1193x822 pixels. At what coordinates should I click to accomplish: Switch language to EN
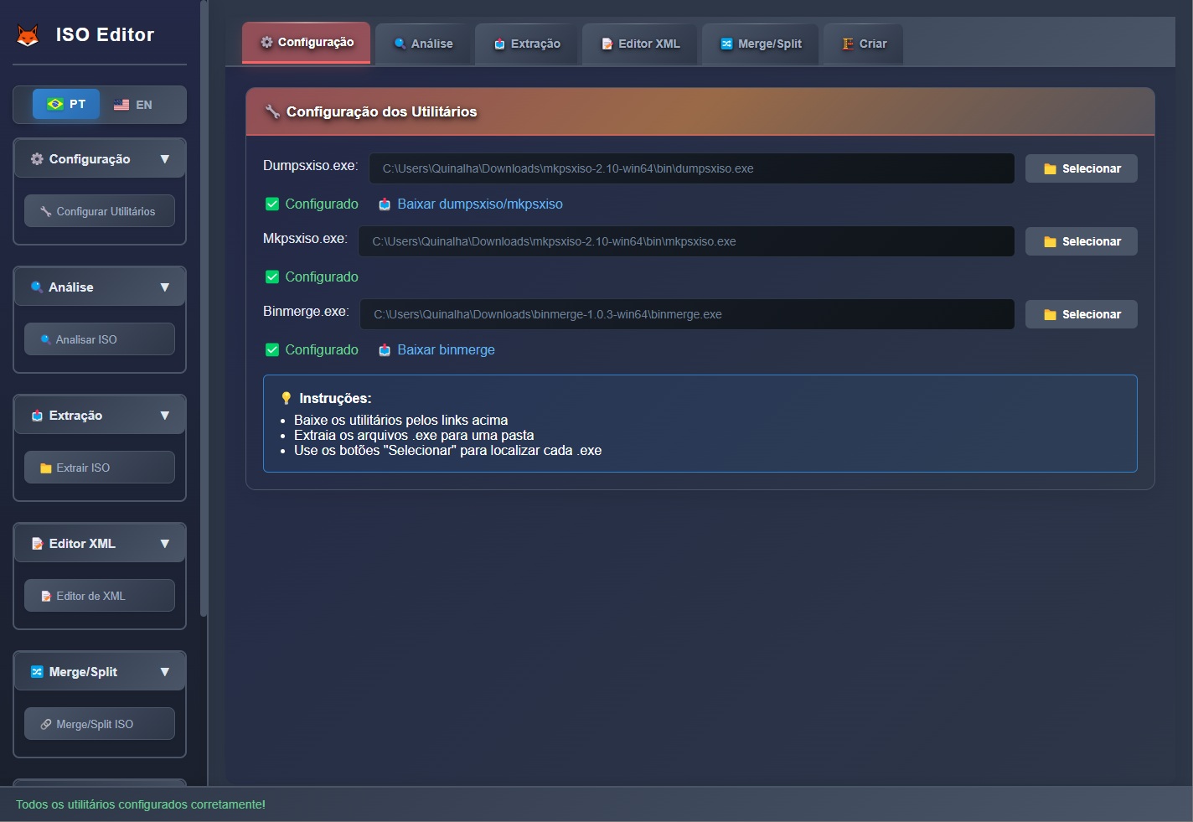[133, 105]
